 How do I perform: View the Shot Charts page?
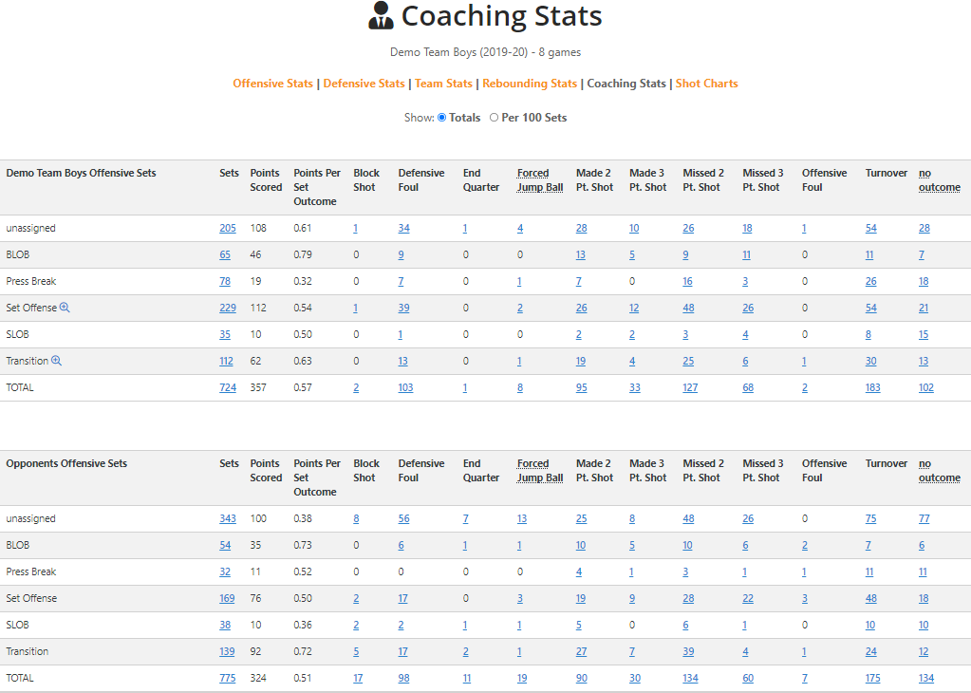[706, 84]
